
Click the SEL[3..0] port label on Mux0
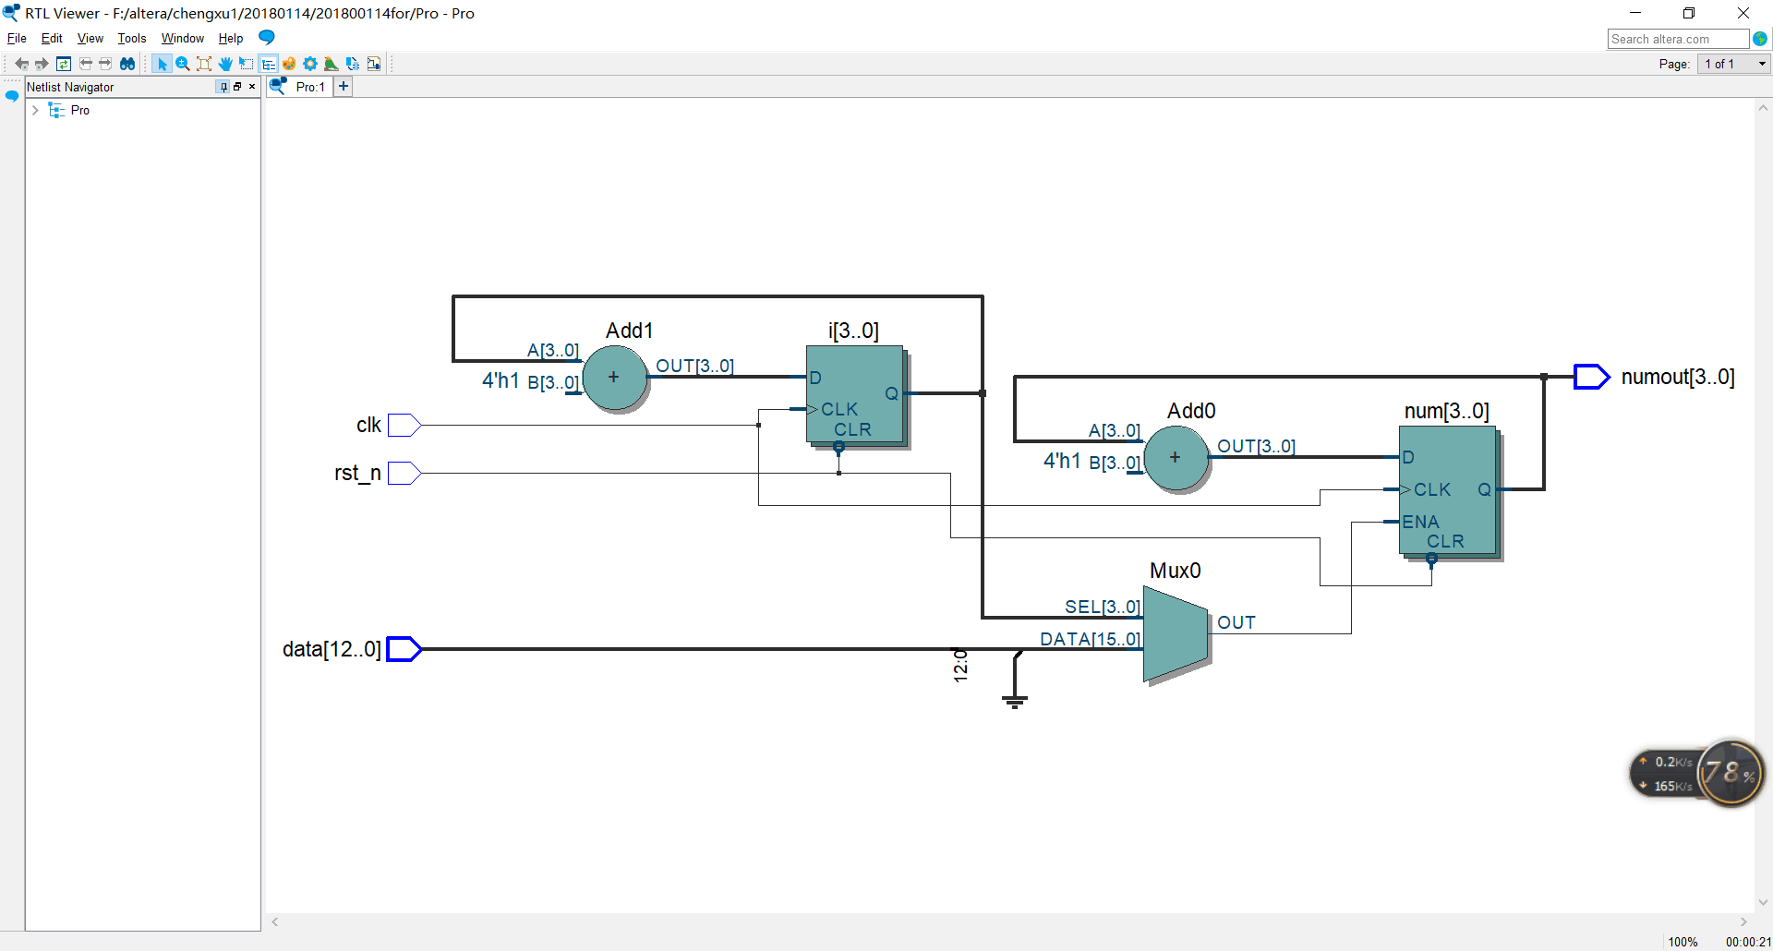tap(1103, 607)
